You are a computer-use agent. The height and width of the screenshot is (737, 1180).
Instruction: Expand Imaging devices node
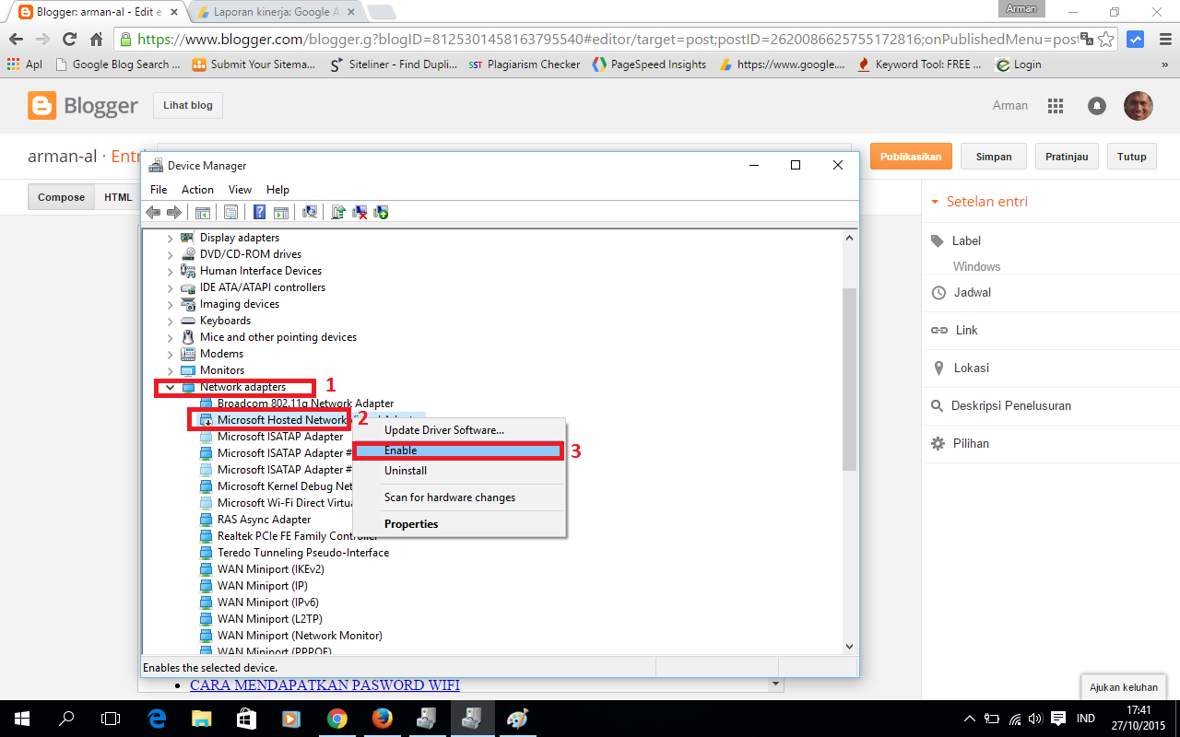tap(170, 304)
